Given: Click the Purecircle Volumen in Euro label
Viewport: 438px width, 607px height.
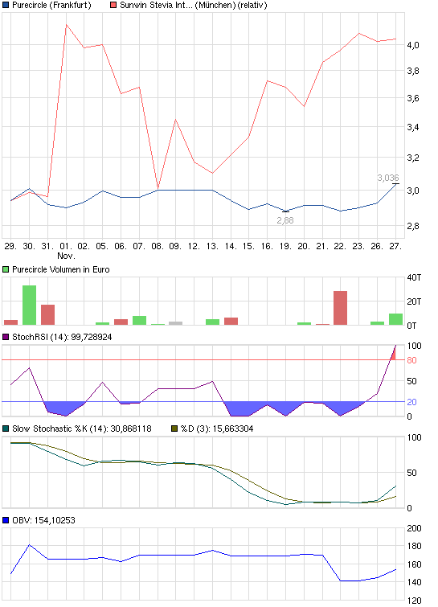Looking at the screenshot, I should point(61,269).
